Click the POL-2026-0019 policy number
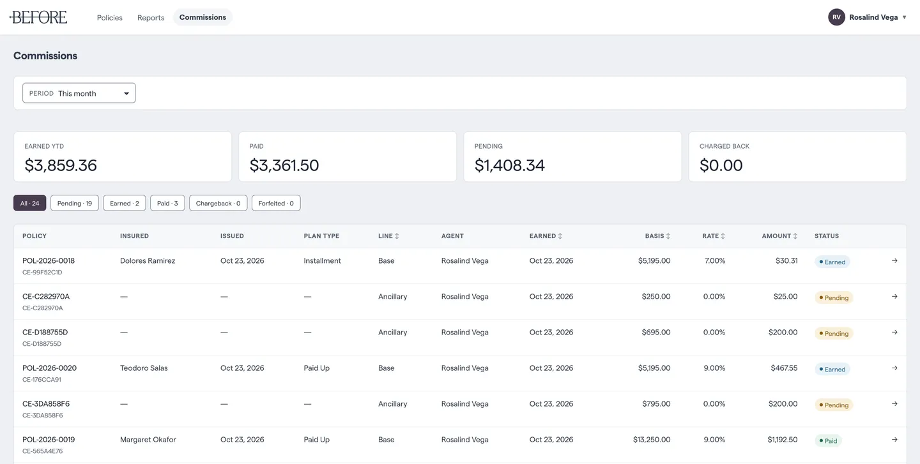 click(x=49, y=440)
